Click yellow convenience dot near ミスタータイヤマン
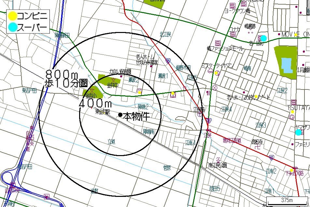Screen dimensions: 310x207 tap(216, 73)
